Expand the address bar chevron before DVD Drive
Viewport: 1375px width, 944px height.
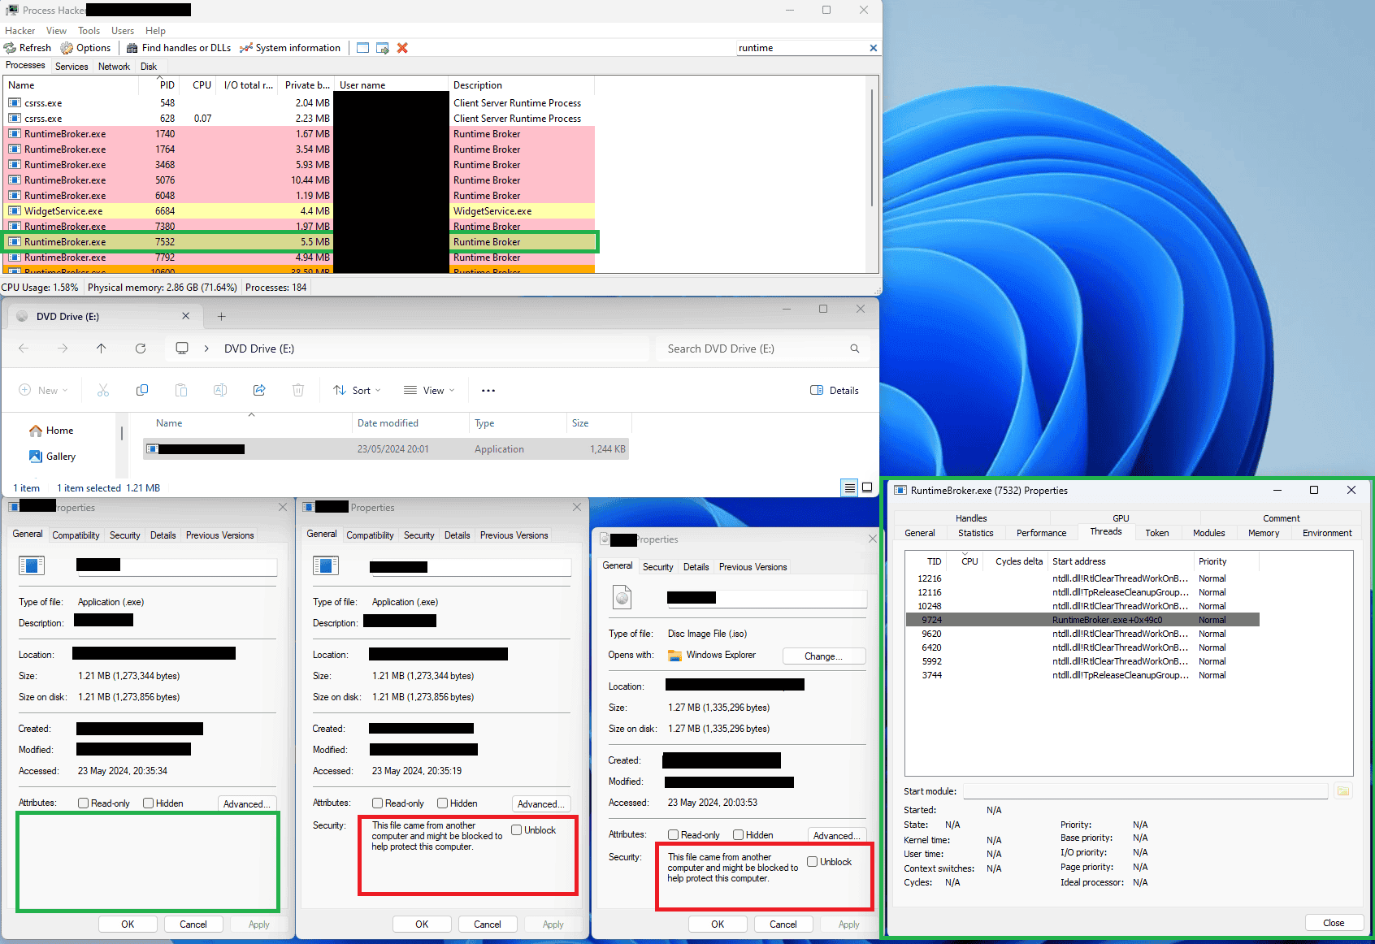click(x=206, y=349)
